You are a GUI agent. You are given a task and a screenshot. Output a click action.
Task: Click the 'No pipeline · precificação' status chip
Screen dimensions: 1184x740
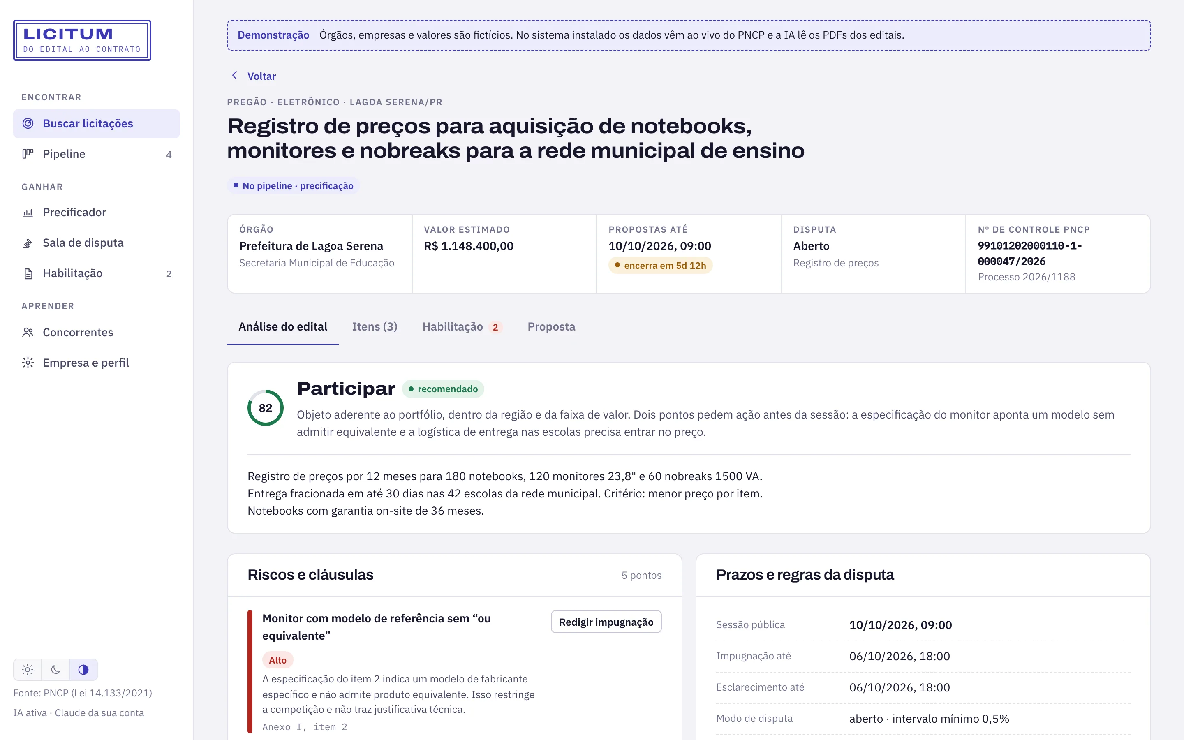293,185
